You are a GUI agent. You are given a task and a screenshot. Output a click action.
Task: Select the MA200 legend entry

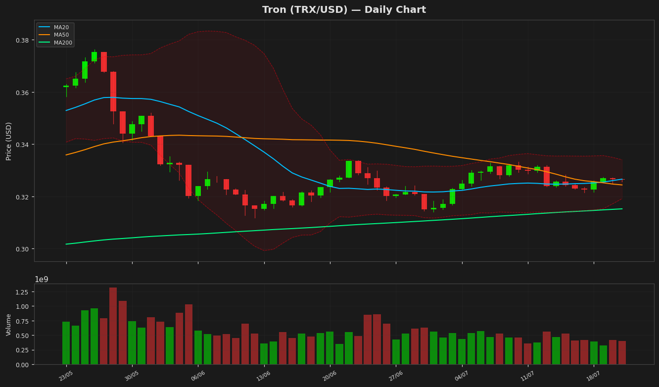[56, 43]
